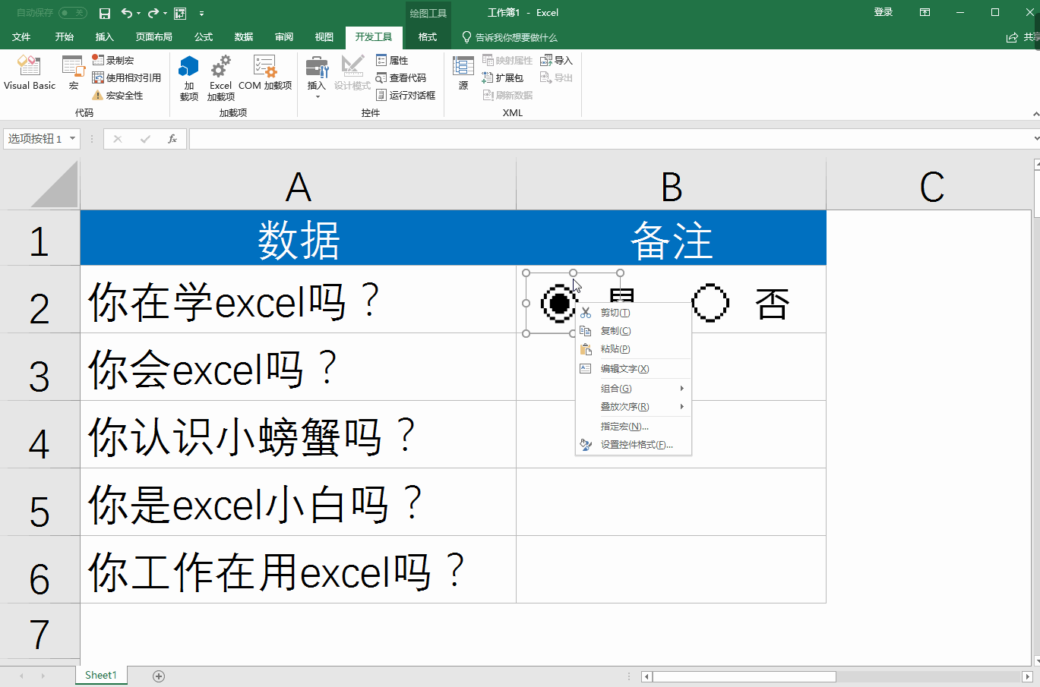Open COM 加载项 dialog

(x=265, y=74)
